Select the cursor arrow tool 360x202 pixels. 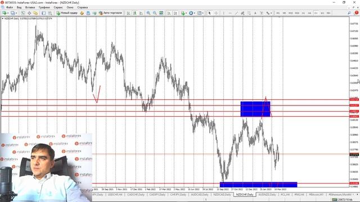pyautogui.click(x=209, y=13)
